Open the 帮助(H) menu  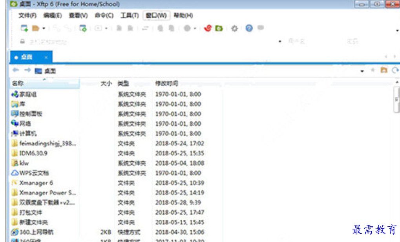(x=183, y=16)
